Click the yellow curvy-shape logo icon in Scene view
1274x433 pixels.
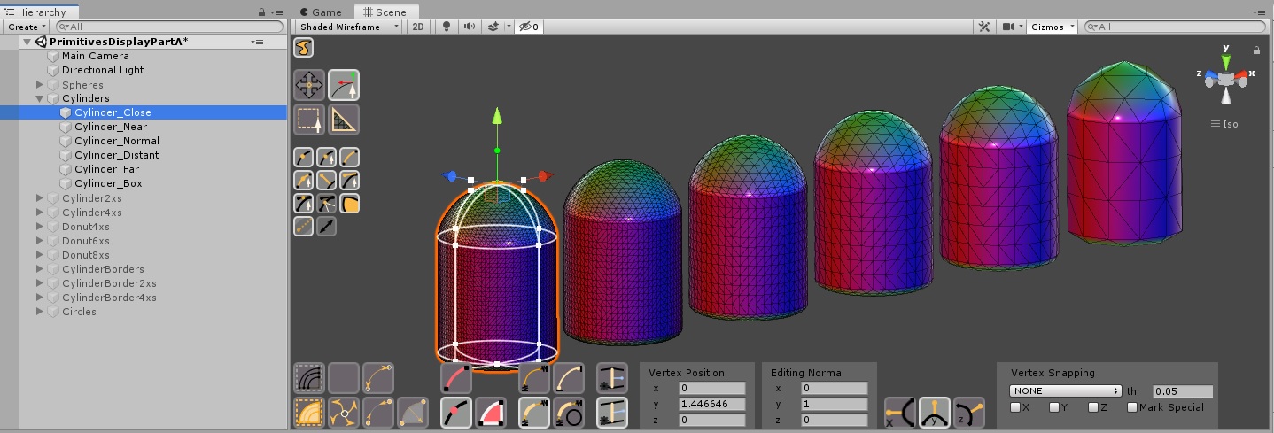(303, 47)
